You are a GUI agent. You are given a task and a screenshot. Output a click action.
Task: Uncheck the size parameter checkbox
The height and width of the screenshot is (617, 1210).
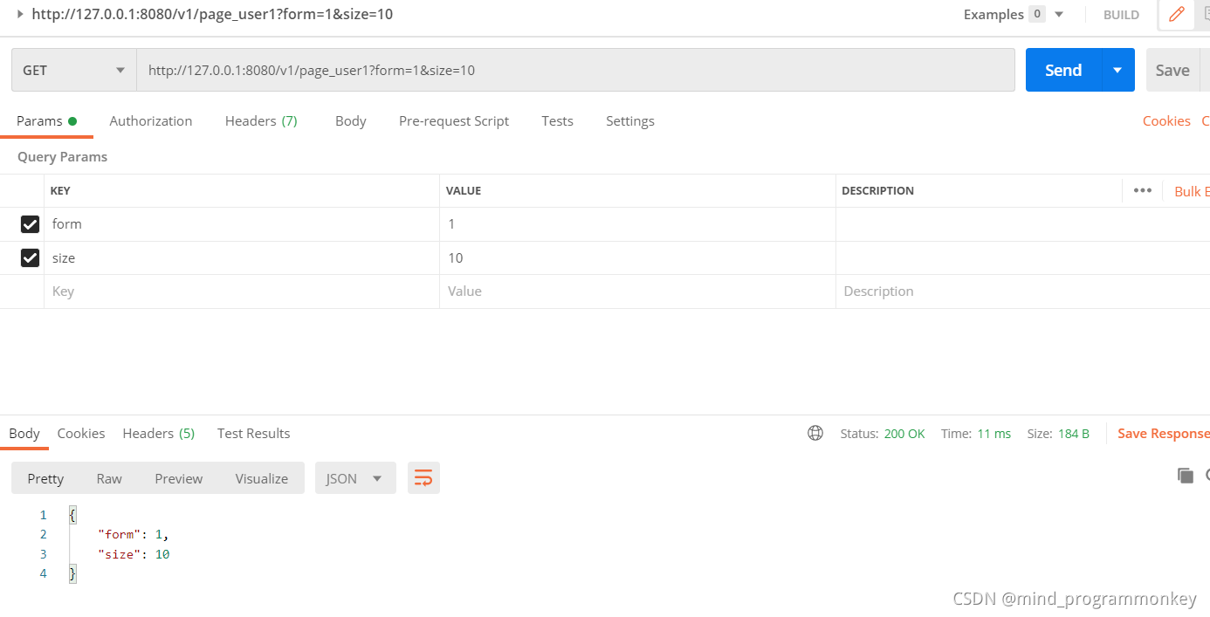pyautogui.click(x=30, y=257)
